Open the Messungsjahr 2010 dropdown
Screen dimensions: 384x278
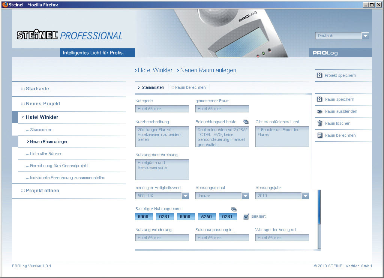(x=305, y=196)
